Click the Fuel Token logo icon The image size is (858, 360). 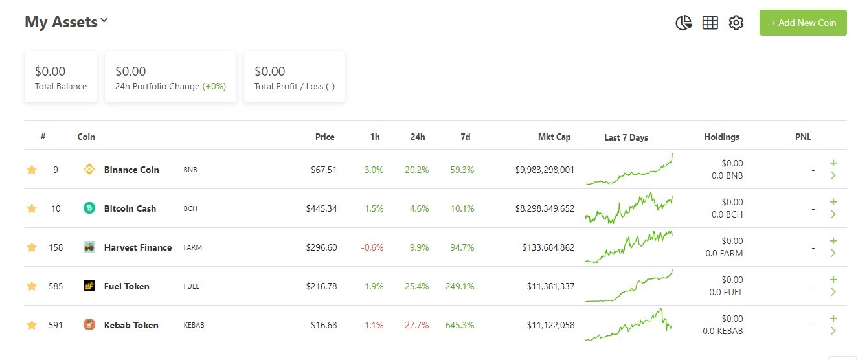click(x=89, y=286)
